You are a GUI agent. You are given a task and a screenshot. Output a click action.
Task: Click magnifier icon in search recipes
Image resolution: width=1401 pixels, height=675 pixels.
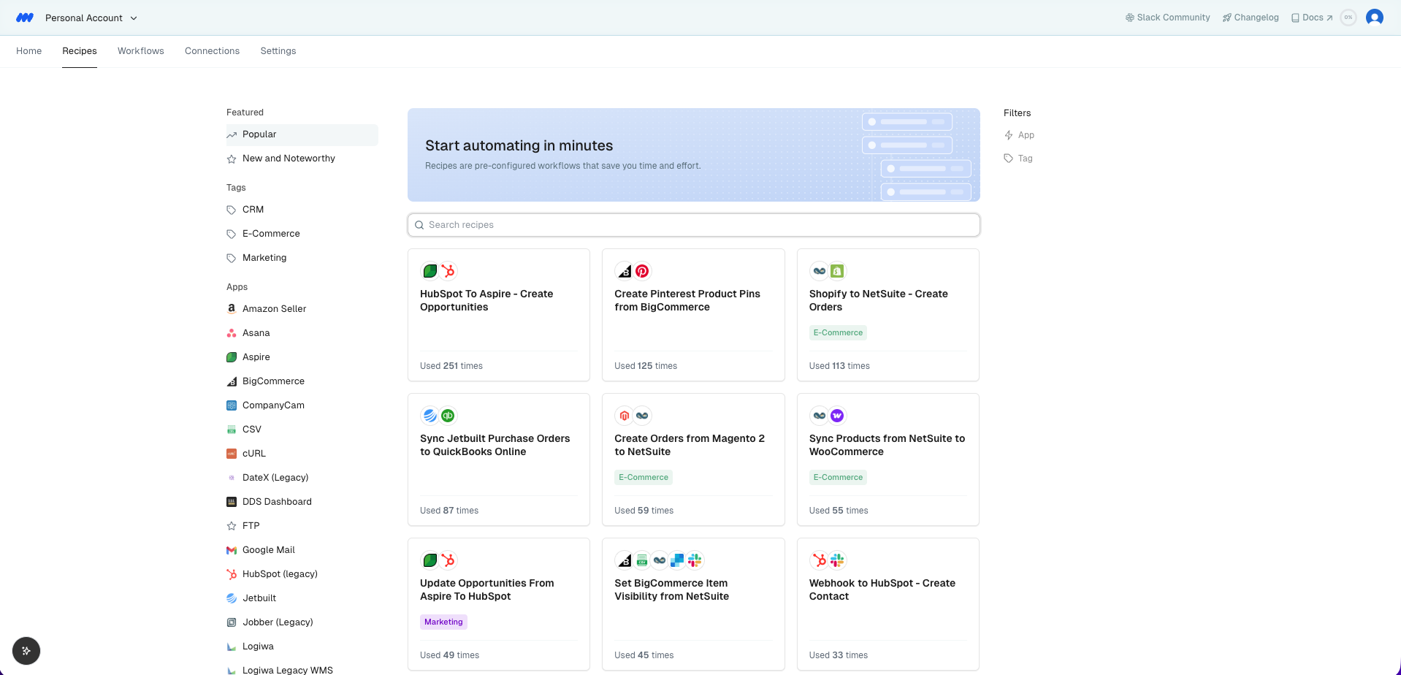coord(419,225)
